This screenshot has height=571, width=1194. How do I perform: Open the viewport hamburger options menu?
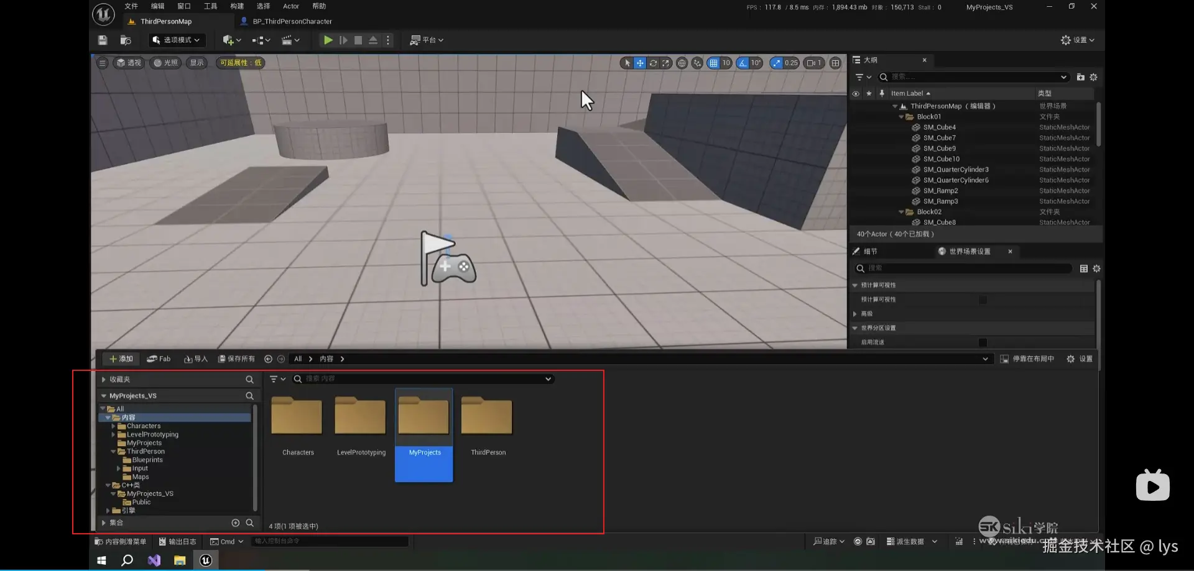[x=103, y=63]
